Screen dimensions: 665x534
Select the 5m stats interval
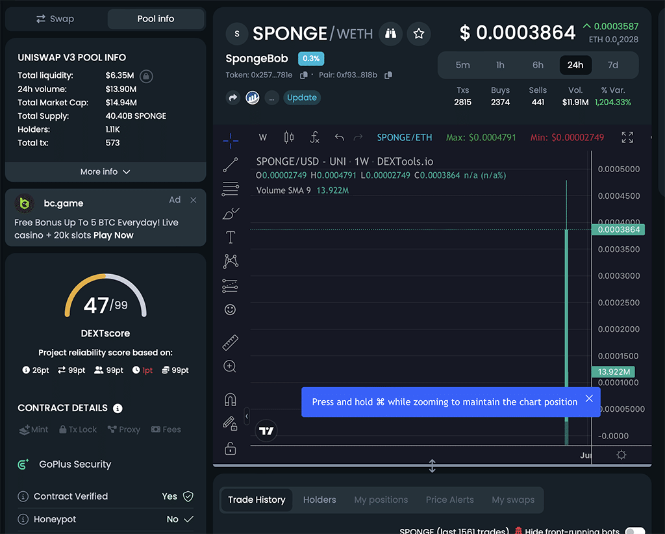462,65
